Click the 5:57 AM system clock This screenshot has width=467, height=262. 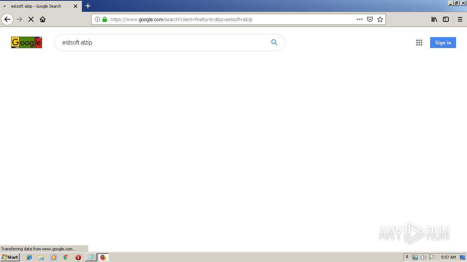448,257
